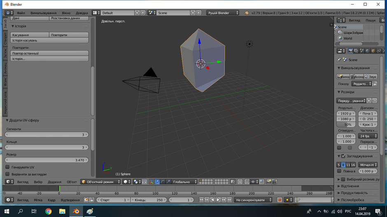Click the timeline jump to start icon
Image resolution: width=387 pixels, height=217 pixels.
point(201,200)
